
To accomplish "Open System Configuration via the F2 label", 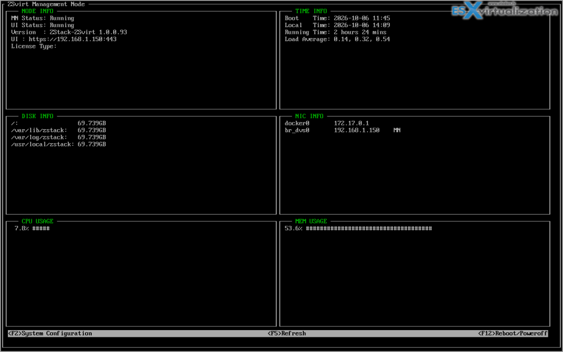I will [x=50, y=333].
